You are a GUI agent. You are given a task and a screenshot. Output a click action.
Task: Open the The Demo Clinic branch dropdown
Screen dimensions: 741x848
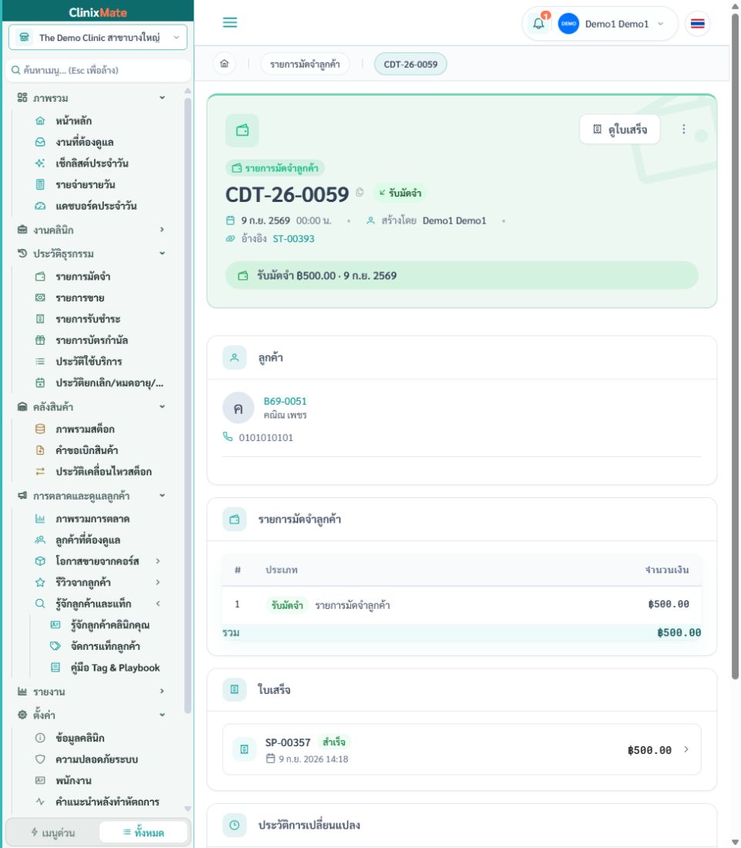(98, 37)
